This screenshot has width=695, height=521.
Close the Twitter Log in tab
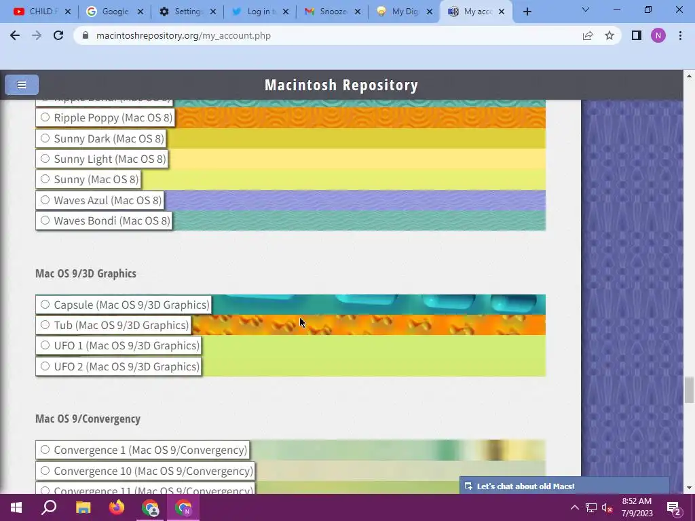(286, 12)
